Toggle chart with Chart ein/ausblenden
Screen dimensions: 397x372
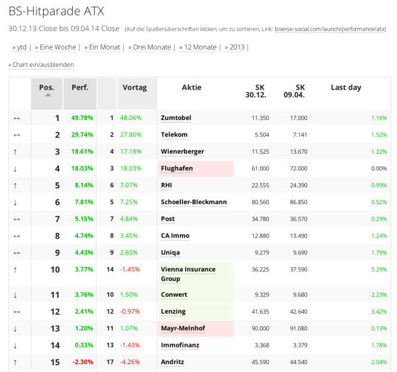[x=42, y=65]
